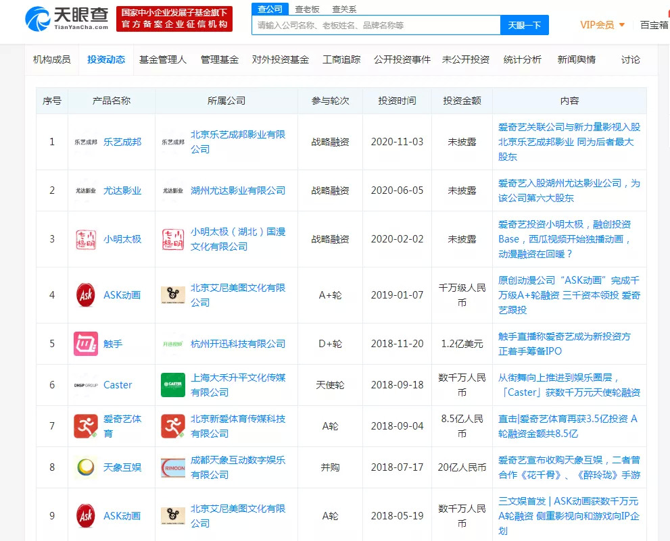Open the 公开投资事件 tab
670x541 pixels.
point(402,59)
